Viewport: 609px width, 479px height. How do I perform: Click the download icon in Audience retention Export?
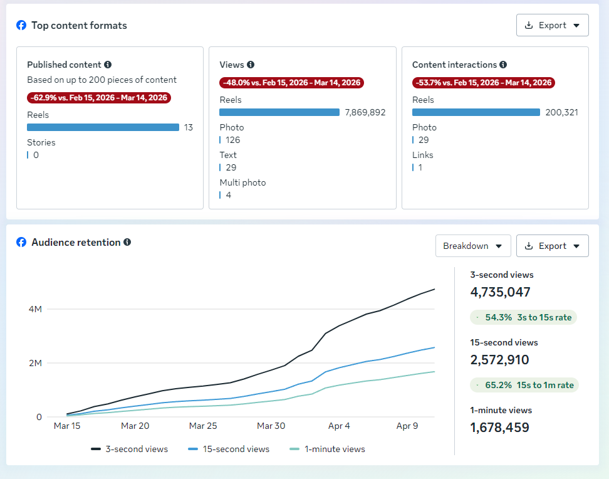pos(529,246)
